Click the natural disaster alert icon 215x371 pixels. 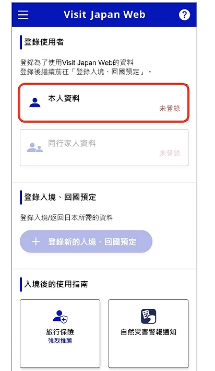[x=148, y=316]
